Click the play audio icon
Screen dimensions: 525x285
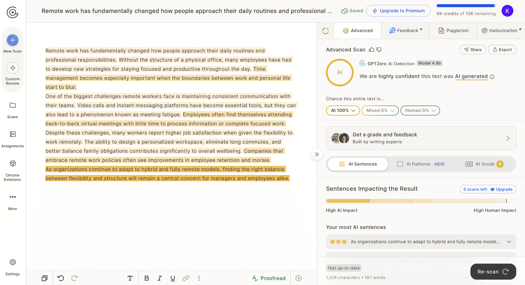tap(298, 278)
